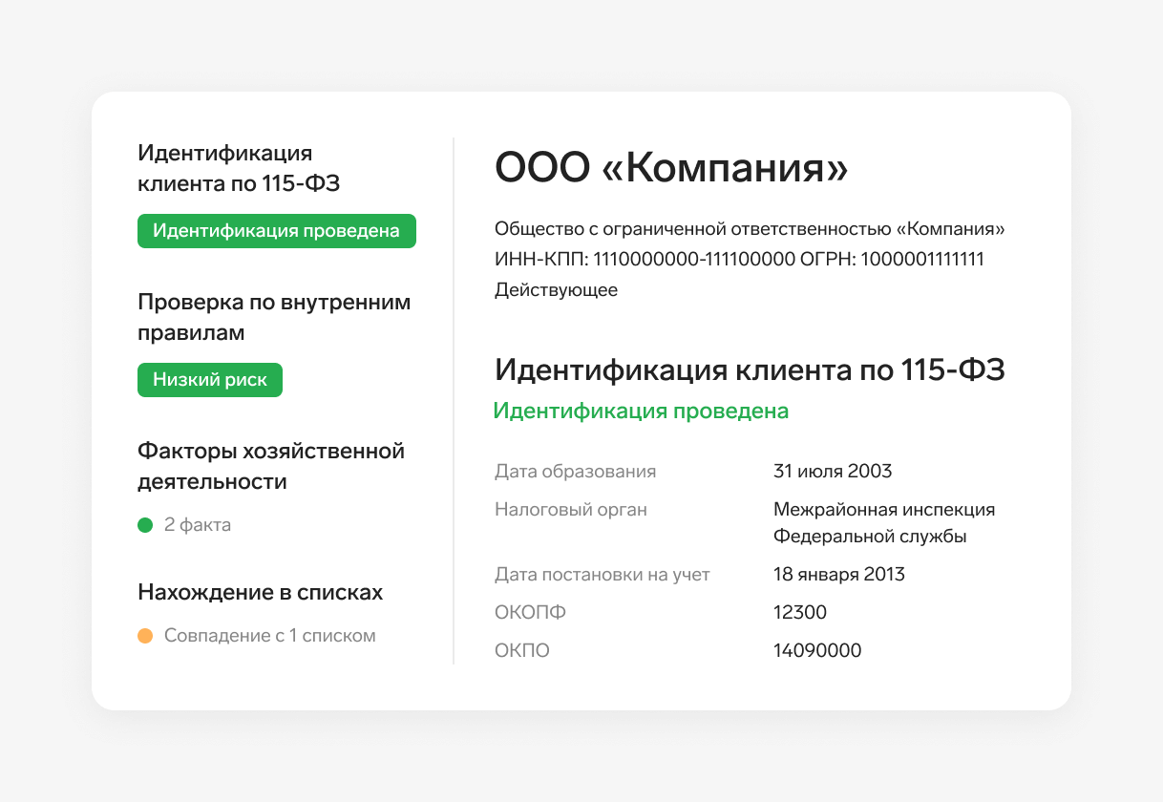Screen dimensions: 1163x802
Task: Click the ИНН-КПП number line
Action: (x=739, y=260)
